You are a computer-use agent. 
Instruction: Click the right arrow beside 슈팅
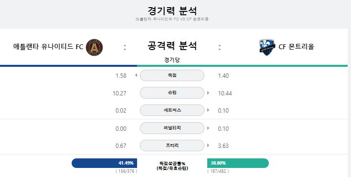[x=208, y=93]
